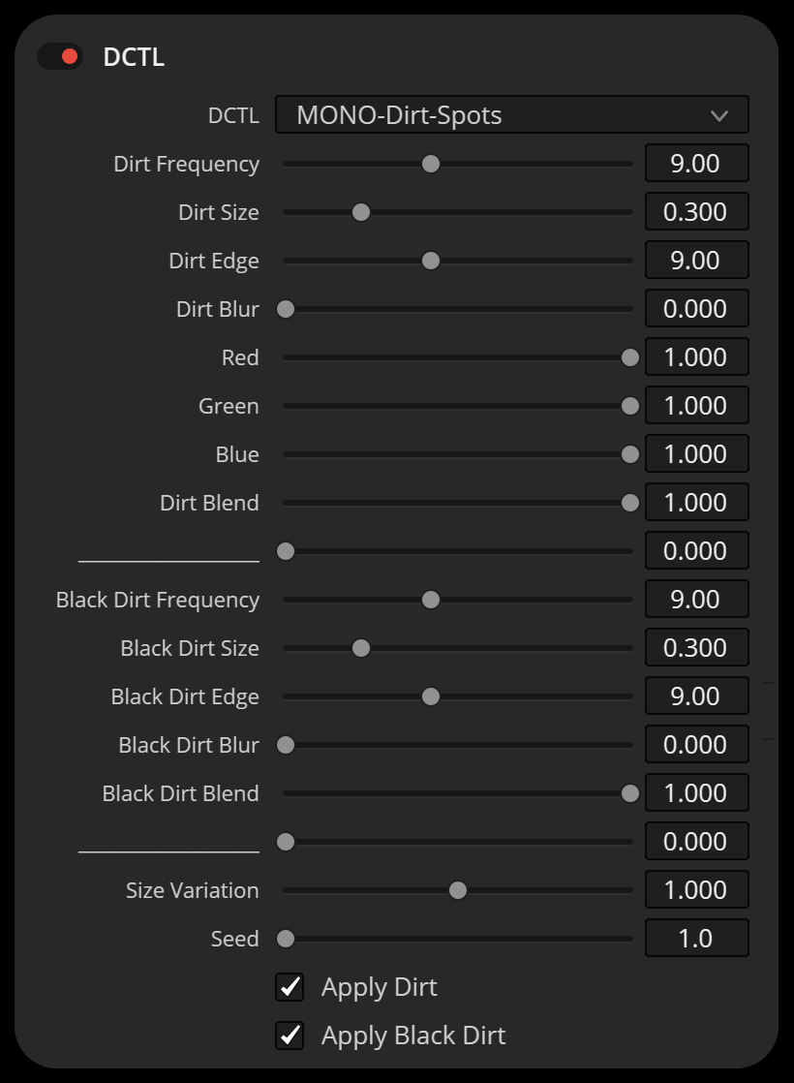Click the Size Variation slider knob

(458, 890)
